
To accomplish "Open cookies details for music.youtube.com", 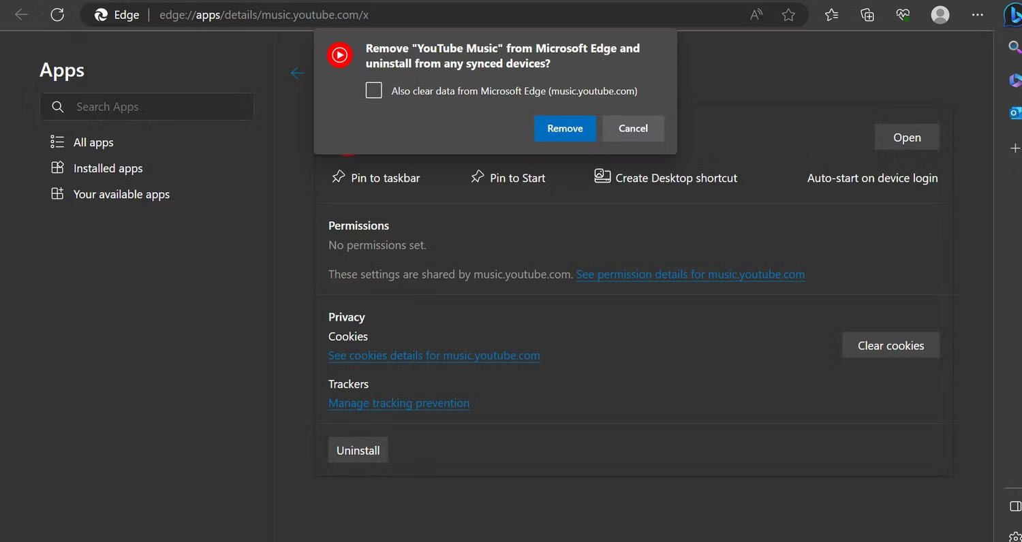I will 434,355.
